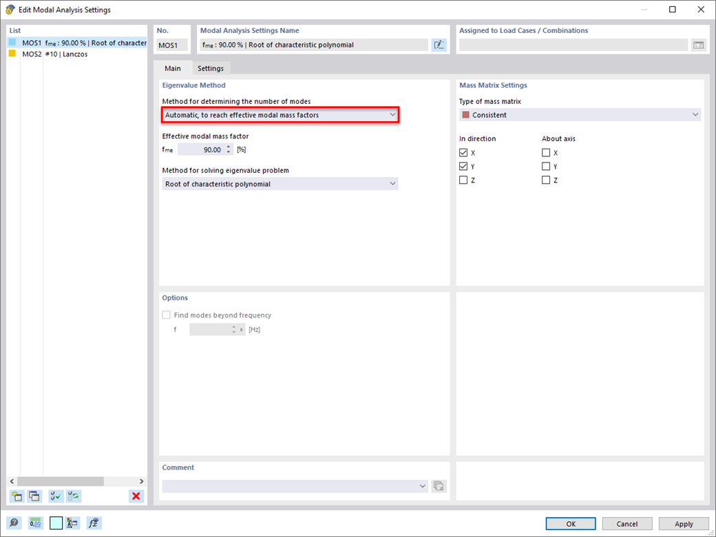
Task: Apply the current modal analysis settings
Action: [x=683, y=523]
